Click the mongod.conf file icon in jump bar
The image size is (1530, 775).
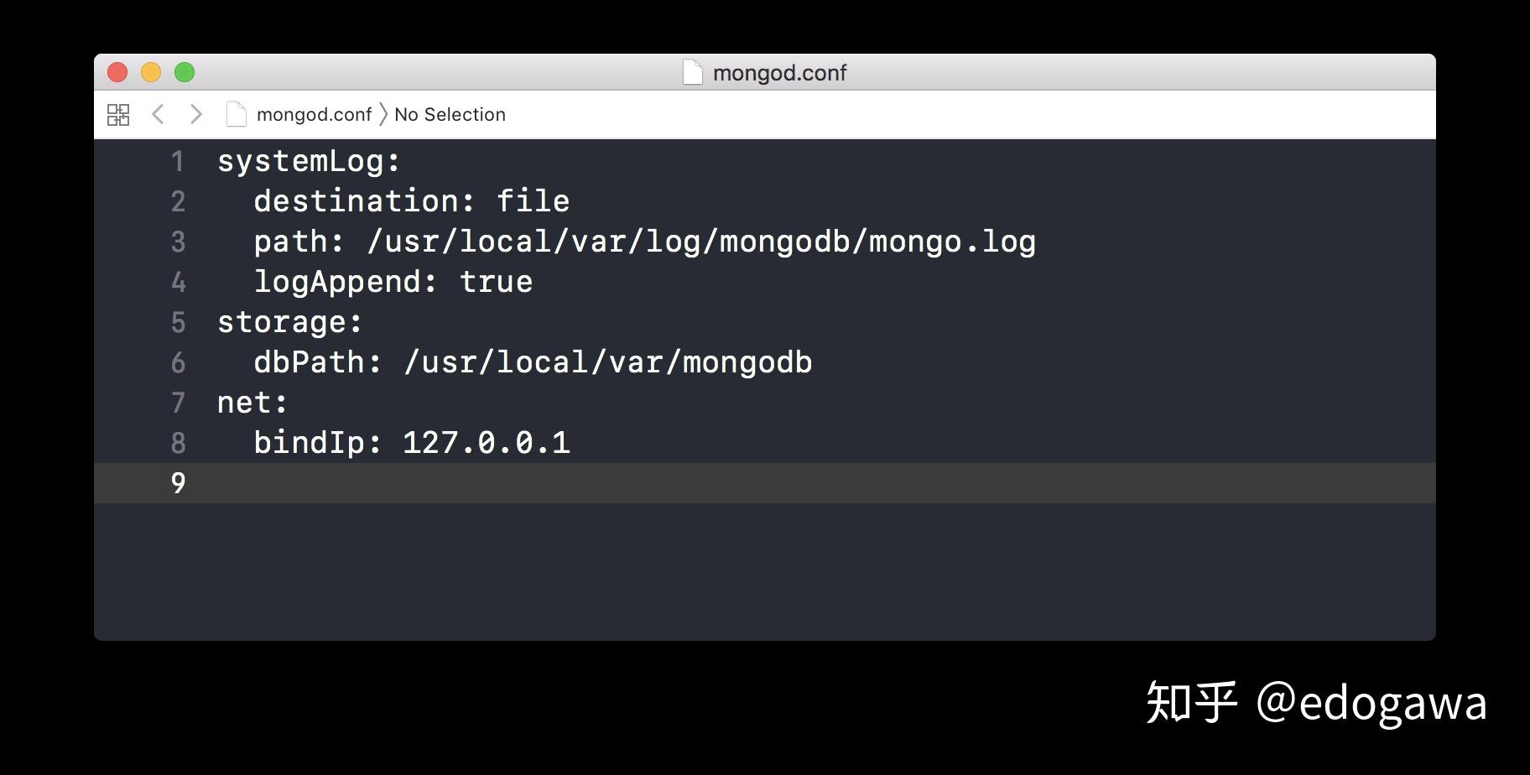pos(237,114)
